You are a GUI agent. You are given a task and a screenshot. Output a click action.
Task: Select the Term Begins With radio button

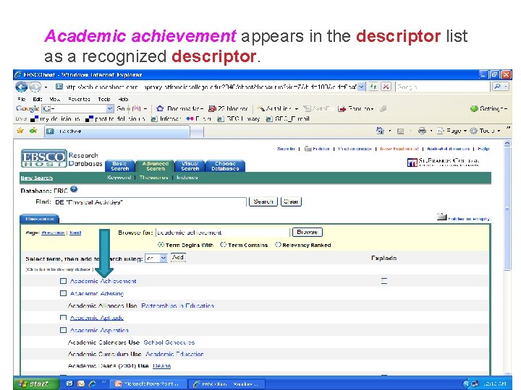pyautogui.click(x=161, y=245)
